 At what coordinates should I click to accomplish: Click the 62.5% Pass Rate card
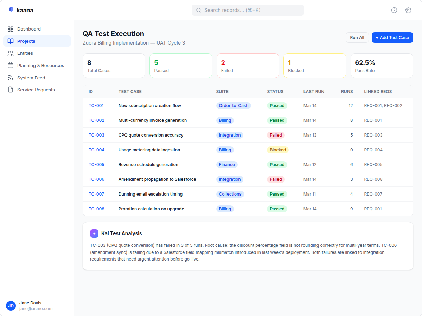click(x=382, y=66)
